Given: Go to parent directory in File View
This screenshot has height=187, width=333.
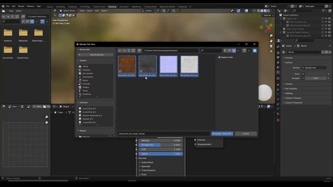Looking at the screenshot, I should click(x=129, y=51).
